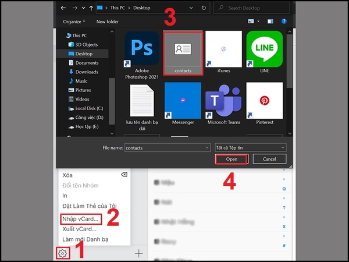Click the Cancel button

(269, 159)
